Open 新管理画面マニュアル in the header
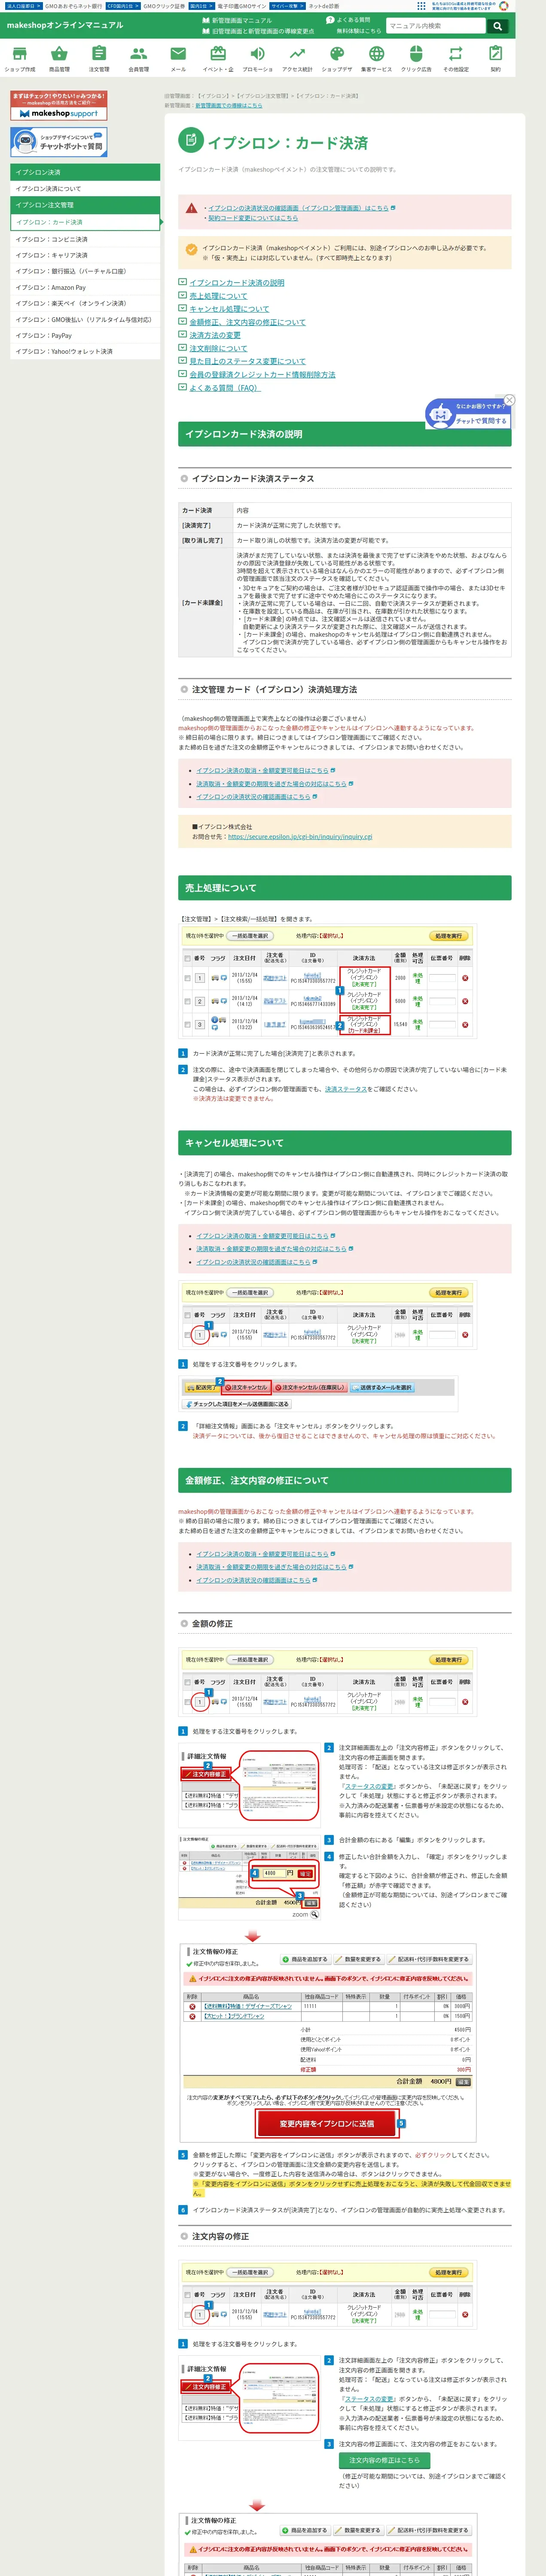 point(237,20)
